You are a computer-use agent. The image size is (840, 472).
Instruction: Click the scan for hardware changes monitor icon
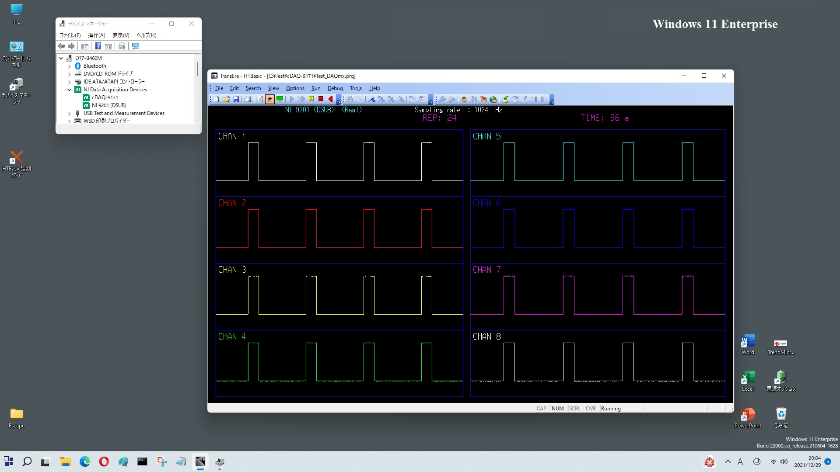tap(136, 46)
